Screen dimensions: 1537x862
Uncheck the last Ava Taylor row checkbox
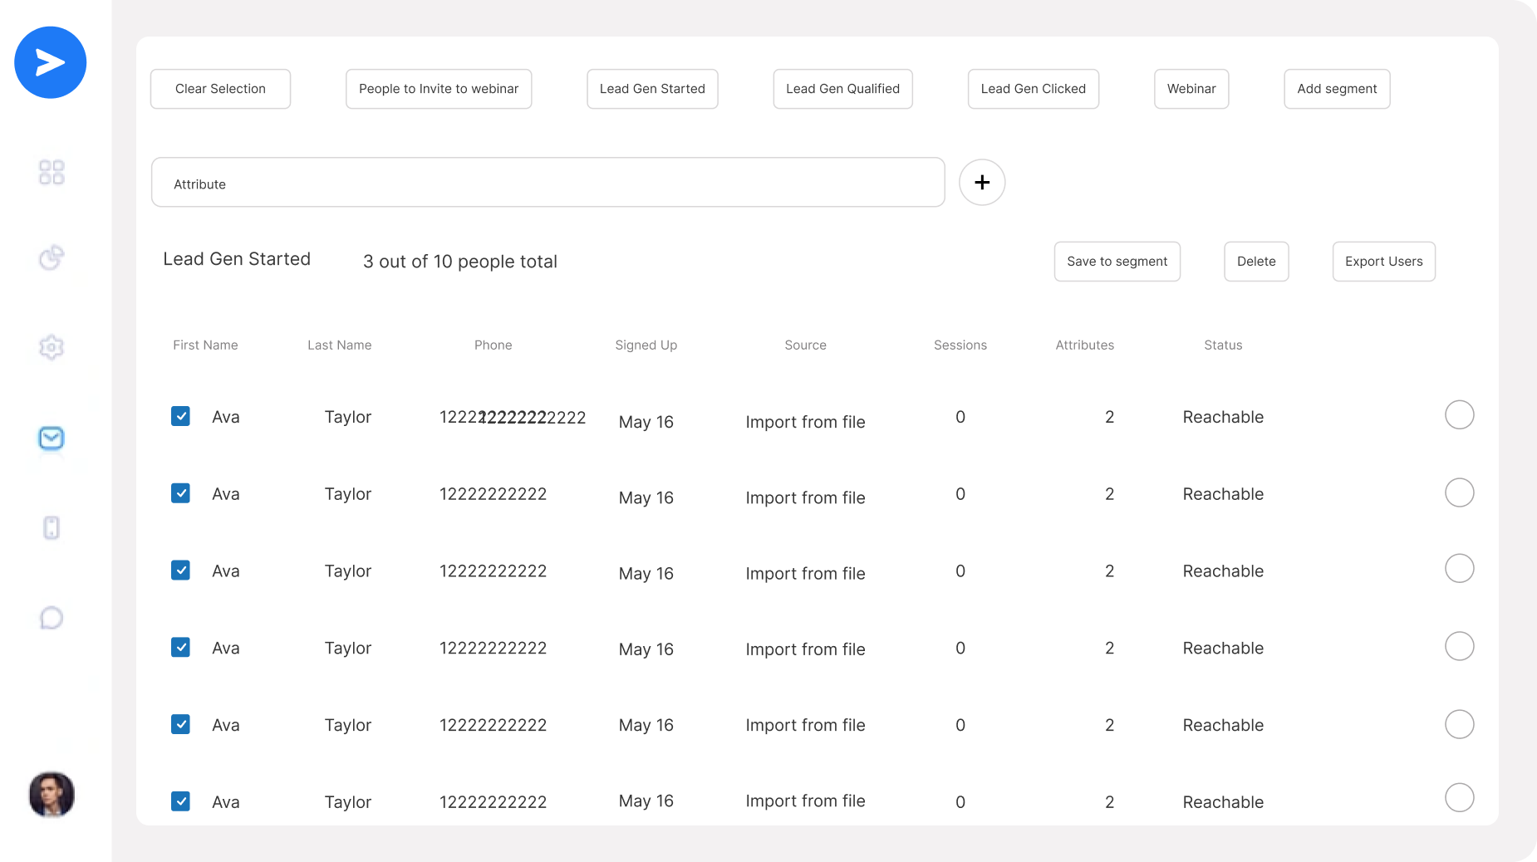180,801
